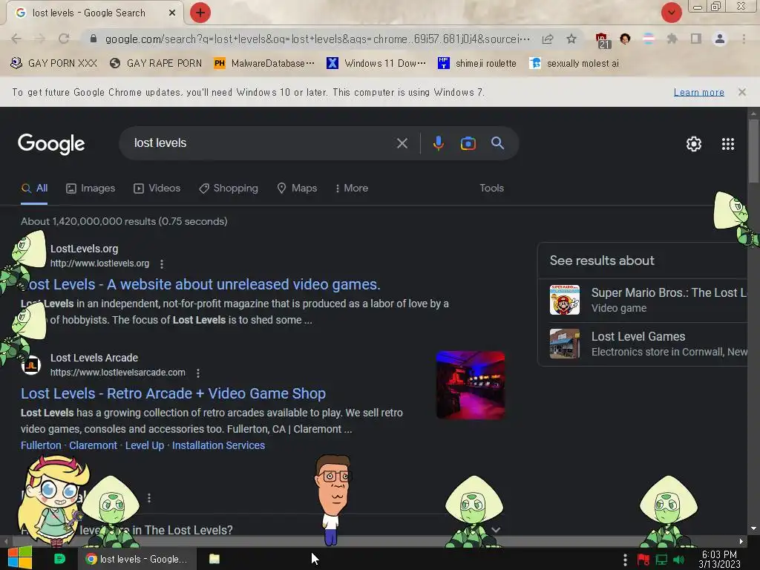Click the volume speaker tray icon
Screen dimensions: 760x570
click(679, 560)
